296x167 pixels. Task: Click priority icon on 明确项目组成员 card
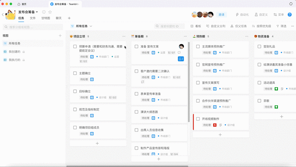(92, 134)
